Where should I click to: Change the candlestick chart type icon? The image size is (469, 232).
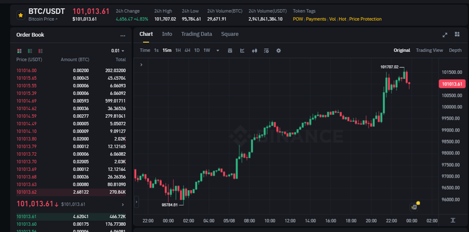click(255, 51)
